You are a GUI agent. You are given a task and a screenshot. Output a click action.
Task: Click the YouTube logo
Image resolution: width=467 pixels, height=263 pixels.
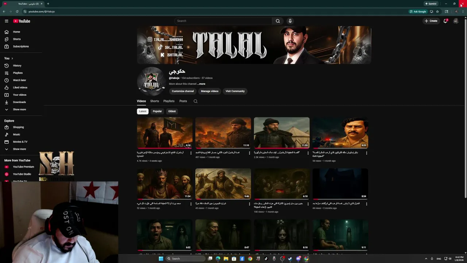click(22, 21)
